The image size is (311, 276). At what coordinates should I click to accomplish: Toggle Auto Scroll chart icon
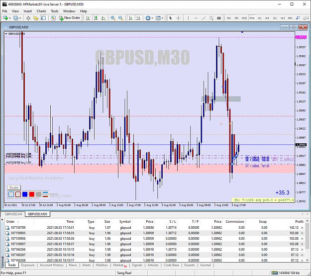(130, 18)
